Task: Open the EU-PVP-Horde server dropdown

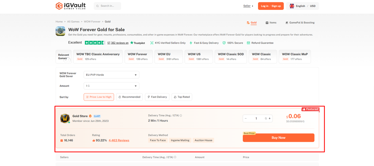Action: [x=111, y=75]
